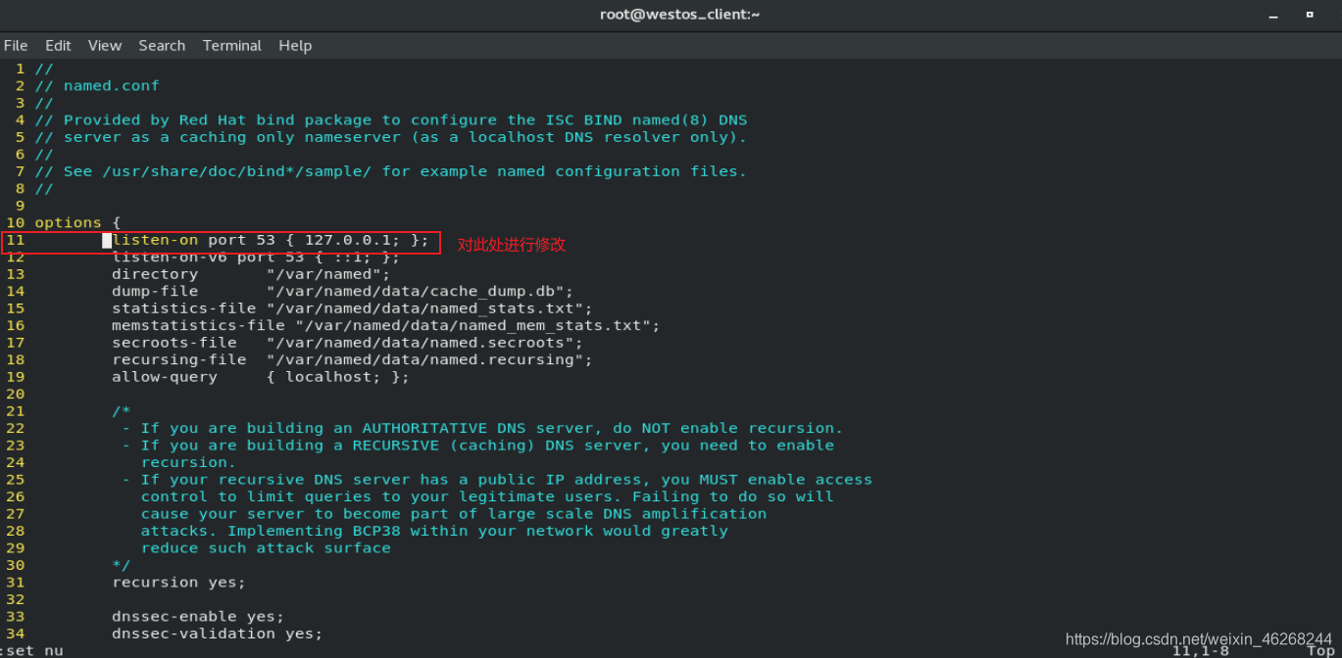1342x658 pixels.
Task: Minimize the terminal window
Action: (1273, 15)
